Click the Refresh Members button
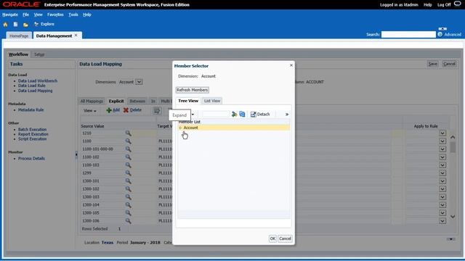This screenshot has height=261, width=465. (192, 90)
